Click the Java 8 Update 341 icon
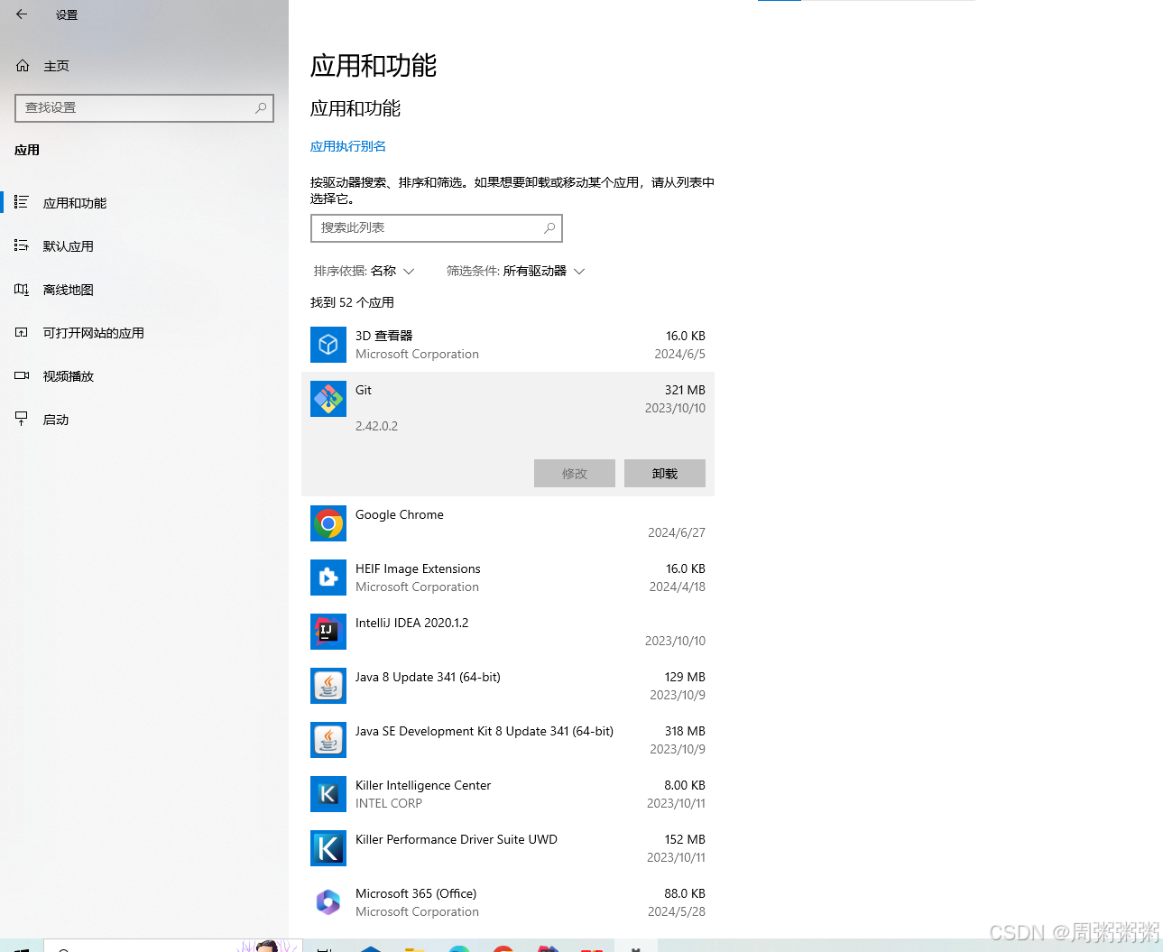This screenshot has height=952, width=1163. click(x=328, y=686)
